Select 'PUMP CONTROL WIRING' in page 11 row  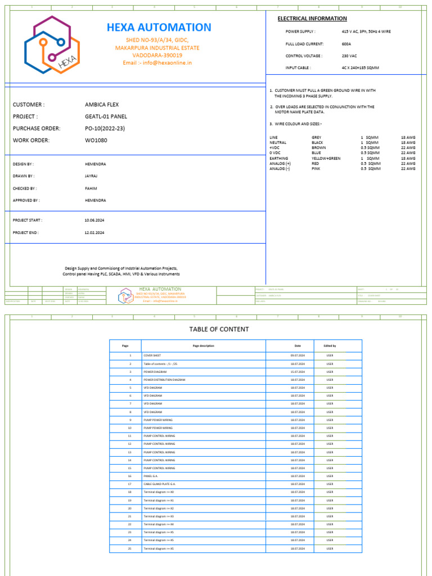coord(159,436)
